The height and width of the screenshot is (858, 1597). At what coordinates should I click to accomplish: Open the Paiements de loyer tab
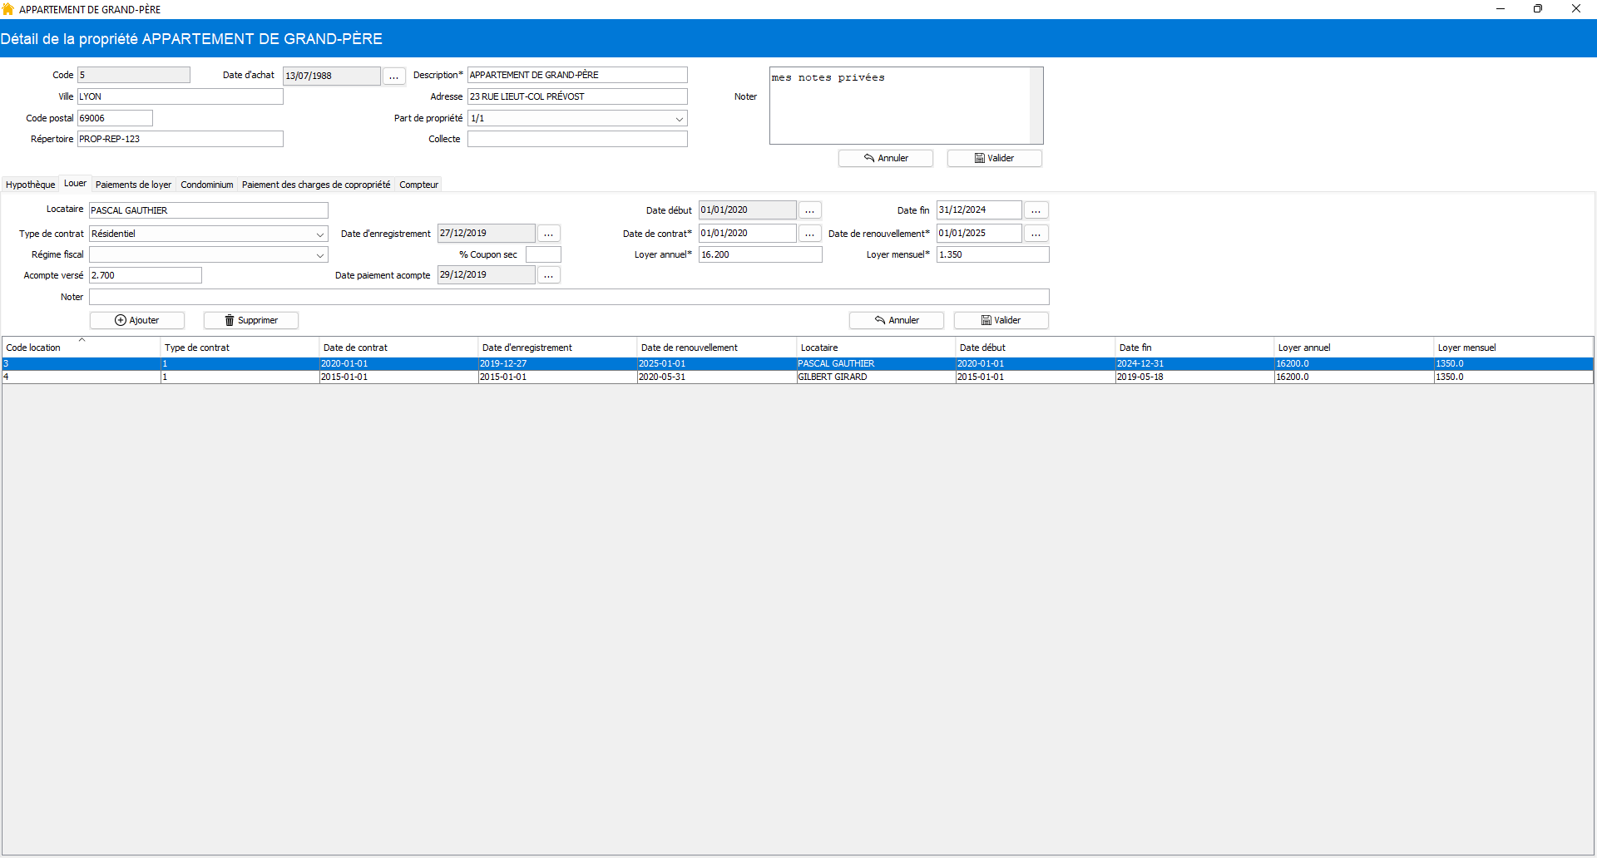coord(133,185)
